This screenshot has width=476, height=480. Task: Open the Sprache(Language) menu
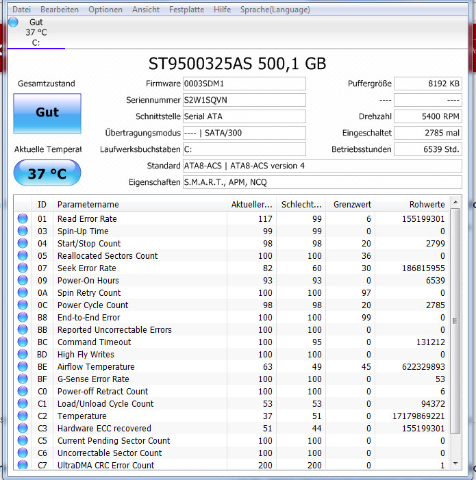pos(275,10)
